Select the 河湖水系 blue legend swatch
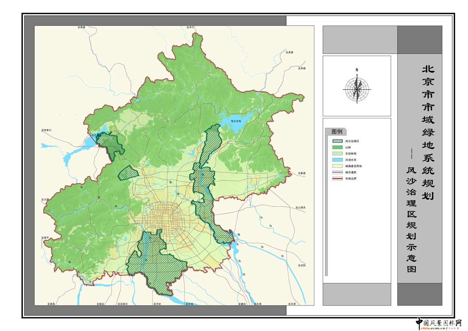Screen dimensions: 468x331 (338, 160)
